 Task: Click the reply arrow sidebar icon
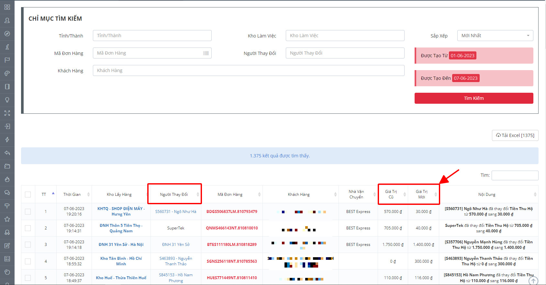coord(7,153)
